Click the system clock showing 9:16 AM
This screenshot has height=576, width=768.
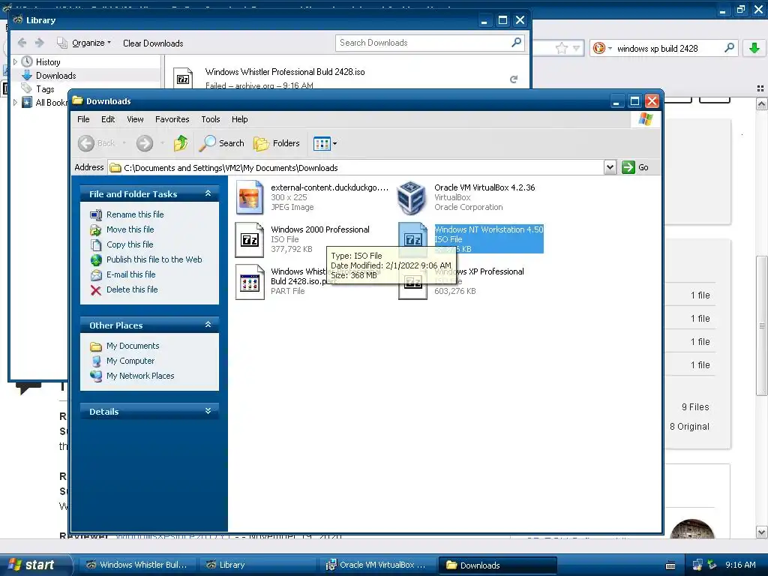740,565
